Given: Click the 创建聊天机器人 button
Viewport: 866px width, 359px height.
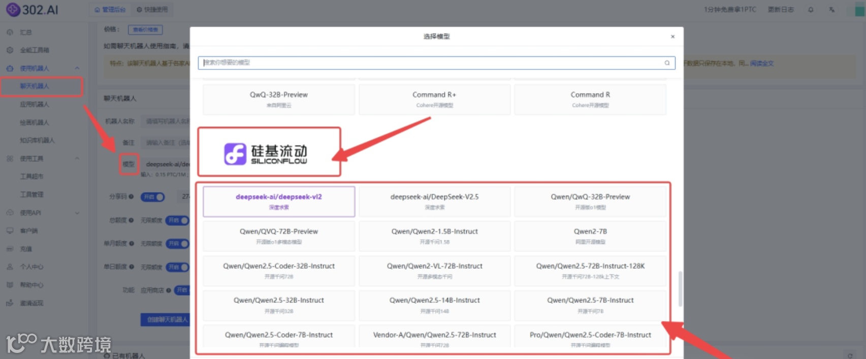Looking at the screenshot, I should [166, 319].
